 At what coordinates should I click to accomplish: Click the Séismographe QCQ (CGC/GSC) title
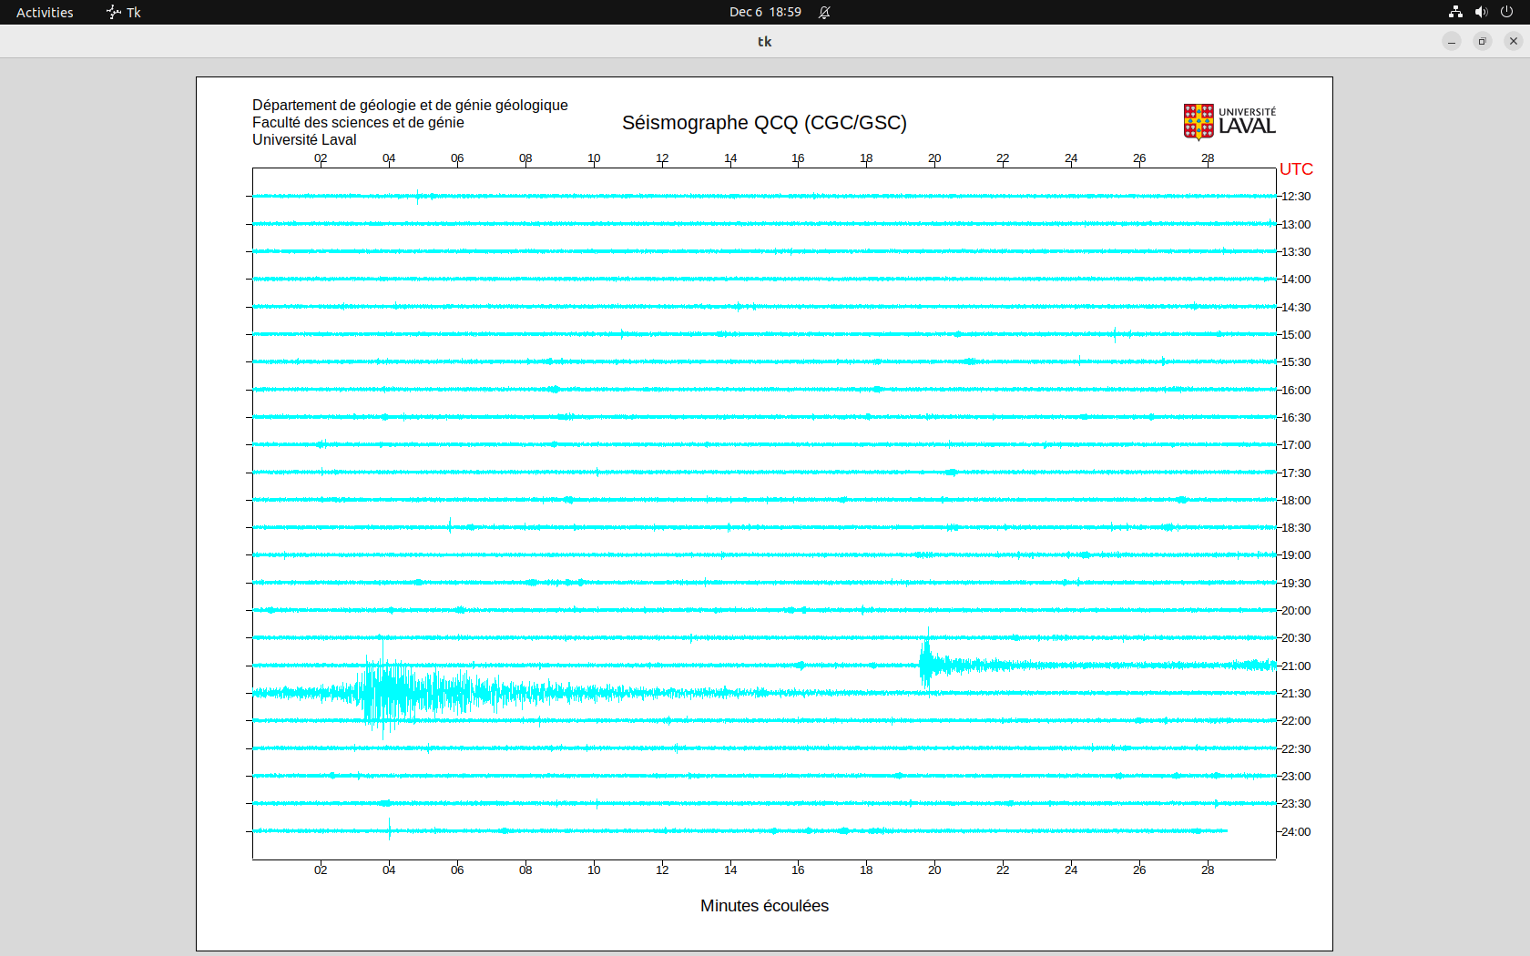pyautogui.click(x=764, y=123)
